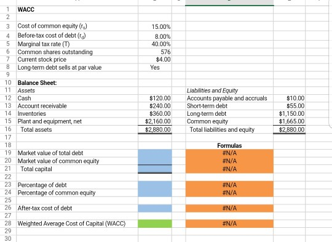Click the After-tax cost of debt label
Viewport: 332px width, 242px height.
click(45, 208)
